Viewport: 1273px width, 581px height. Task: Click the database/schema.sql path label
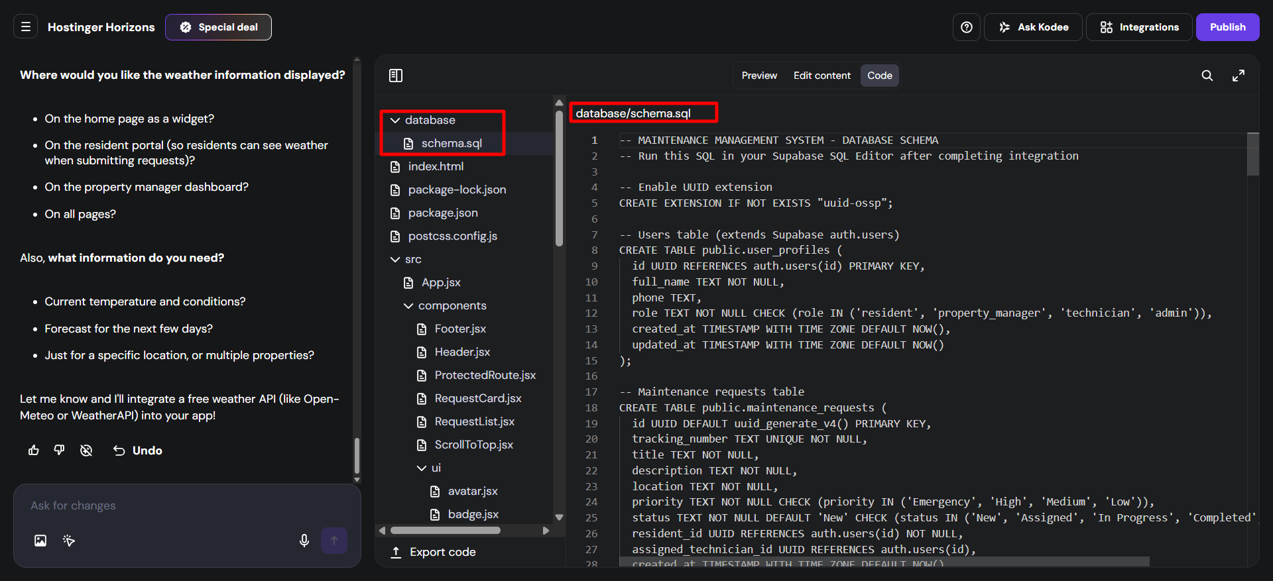[x=633, y=113]
